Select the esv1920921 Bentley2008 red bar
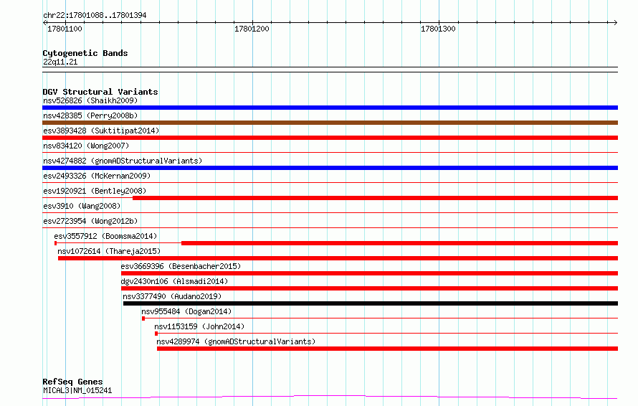 375,198
